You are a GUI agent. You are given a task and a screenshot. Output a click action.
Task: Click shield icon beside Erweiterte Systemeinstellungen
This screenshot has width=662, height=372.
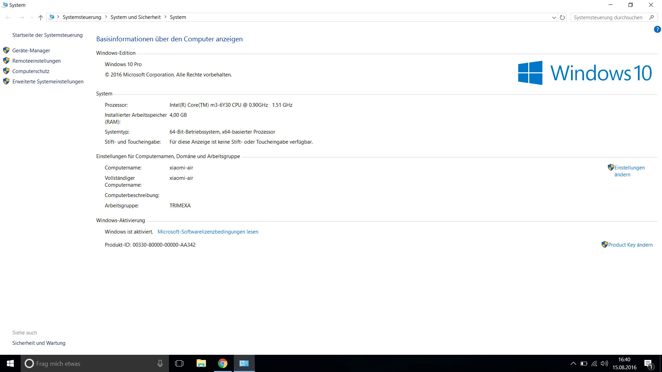(x=6, y=81)
